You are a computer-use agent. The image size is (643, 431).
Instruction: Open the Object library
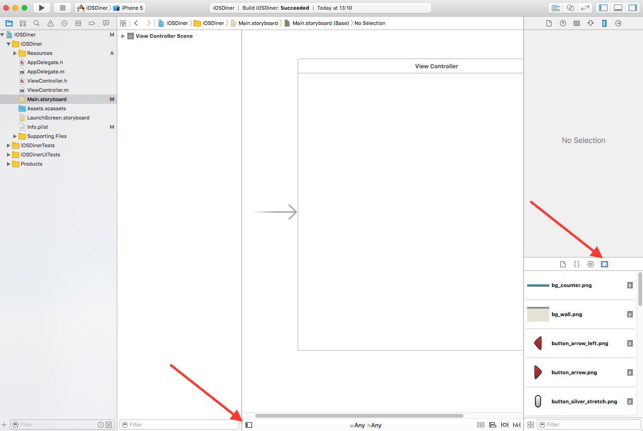click(x=590, y=264)
